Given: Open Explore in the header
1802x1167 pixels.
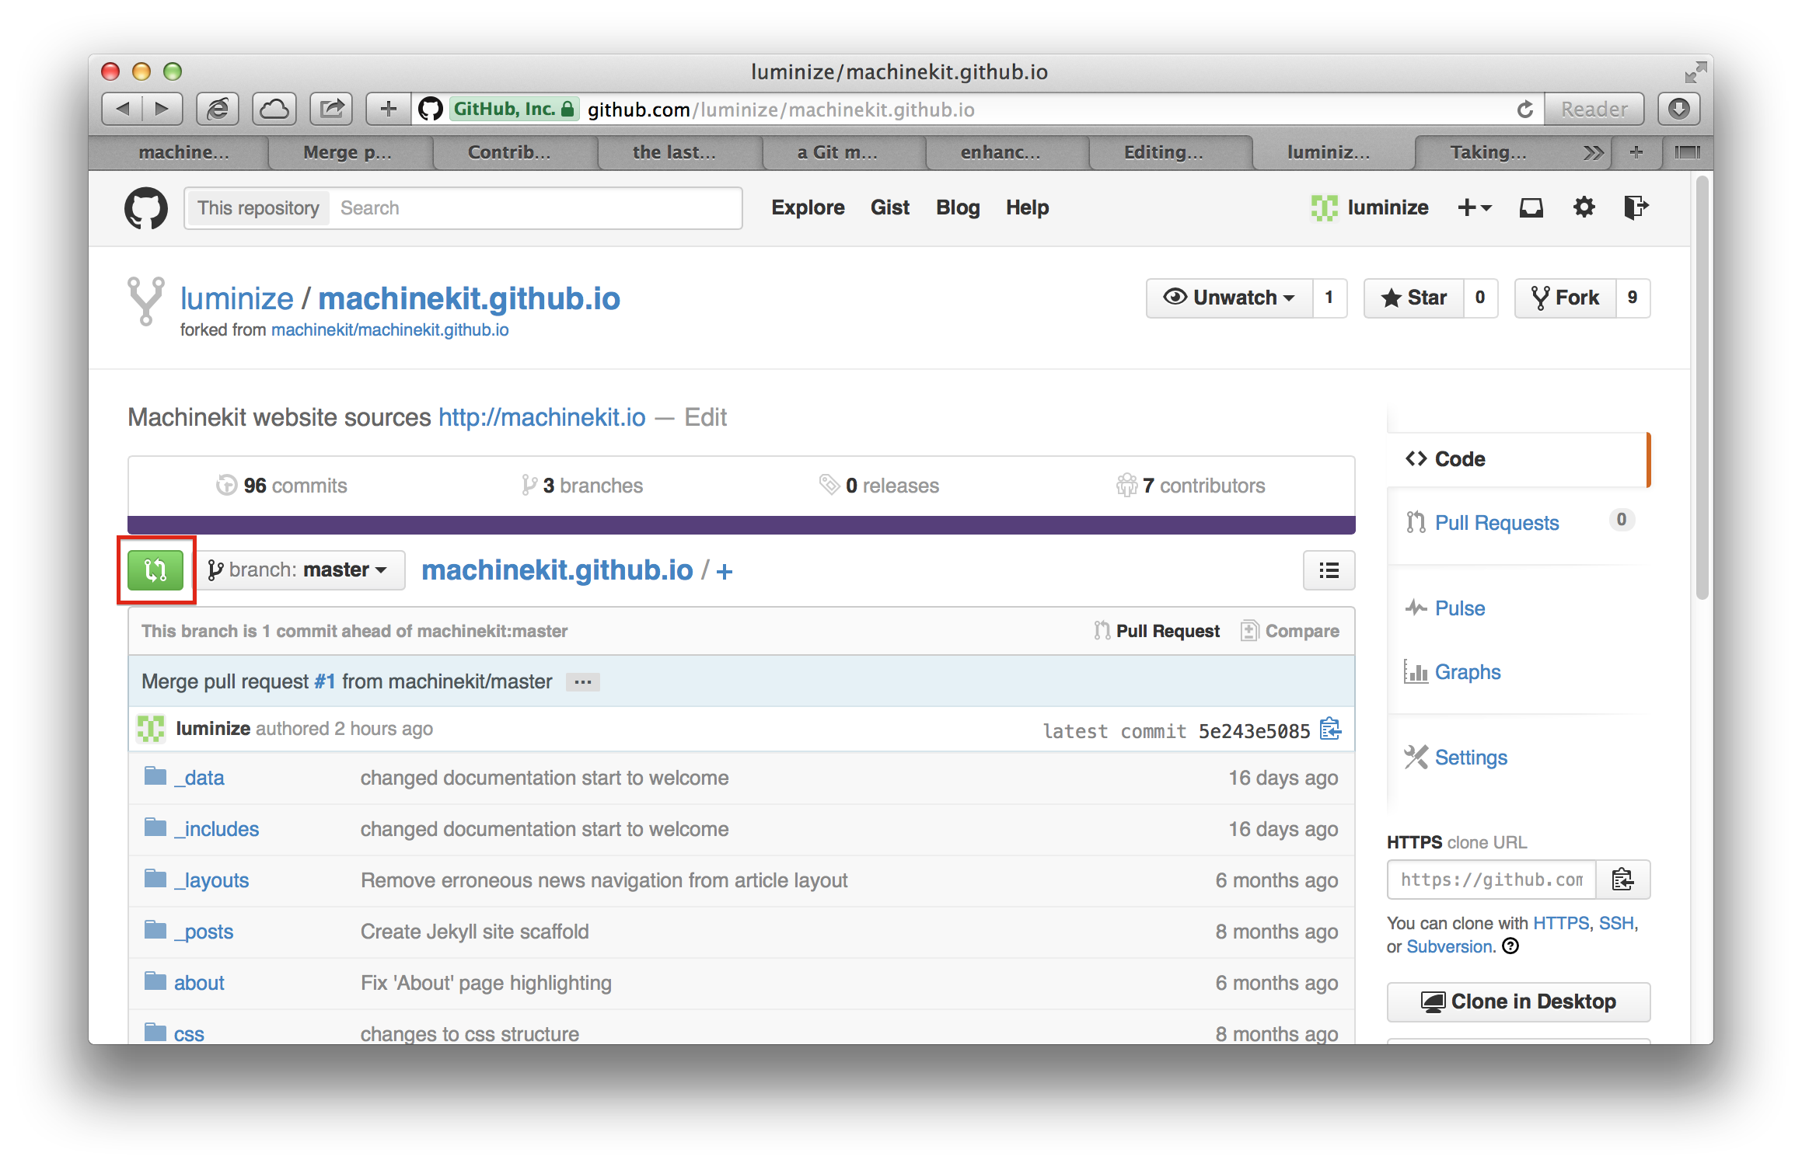Looking at the screenshot, I should point(808,207).
